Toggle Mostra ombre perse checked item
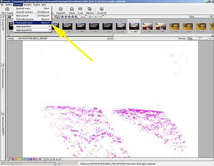Viewport: 214px width, 166px height. click(33, 23)
